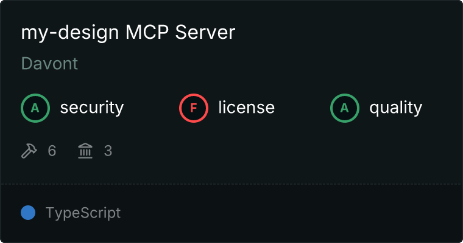
Task: Click the word "Server" in the title
Action: pyautogui.click(x=205, y=32)
